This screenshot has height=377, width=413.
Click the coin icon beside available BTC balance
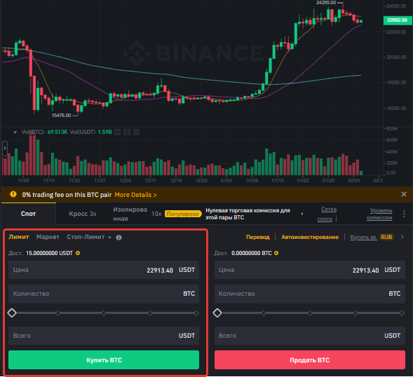pyautogui.click(x=276, y=253)
